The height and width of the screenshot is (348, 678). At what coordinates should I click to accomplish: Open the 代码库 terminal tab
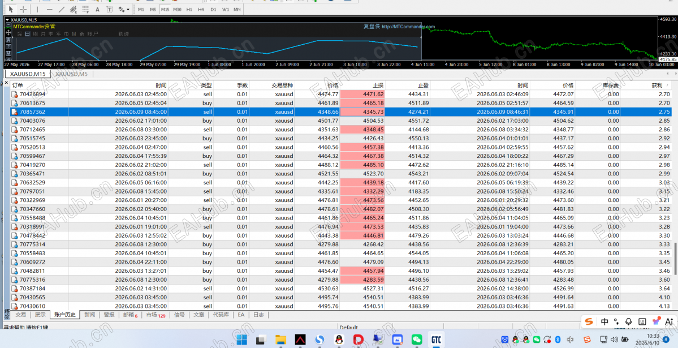click(221, 315)
